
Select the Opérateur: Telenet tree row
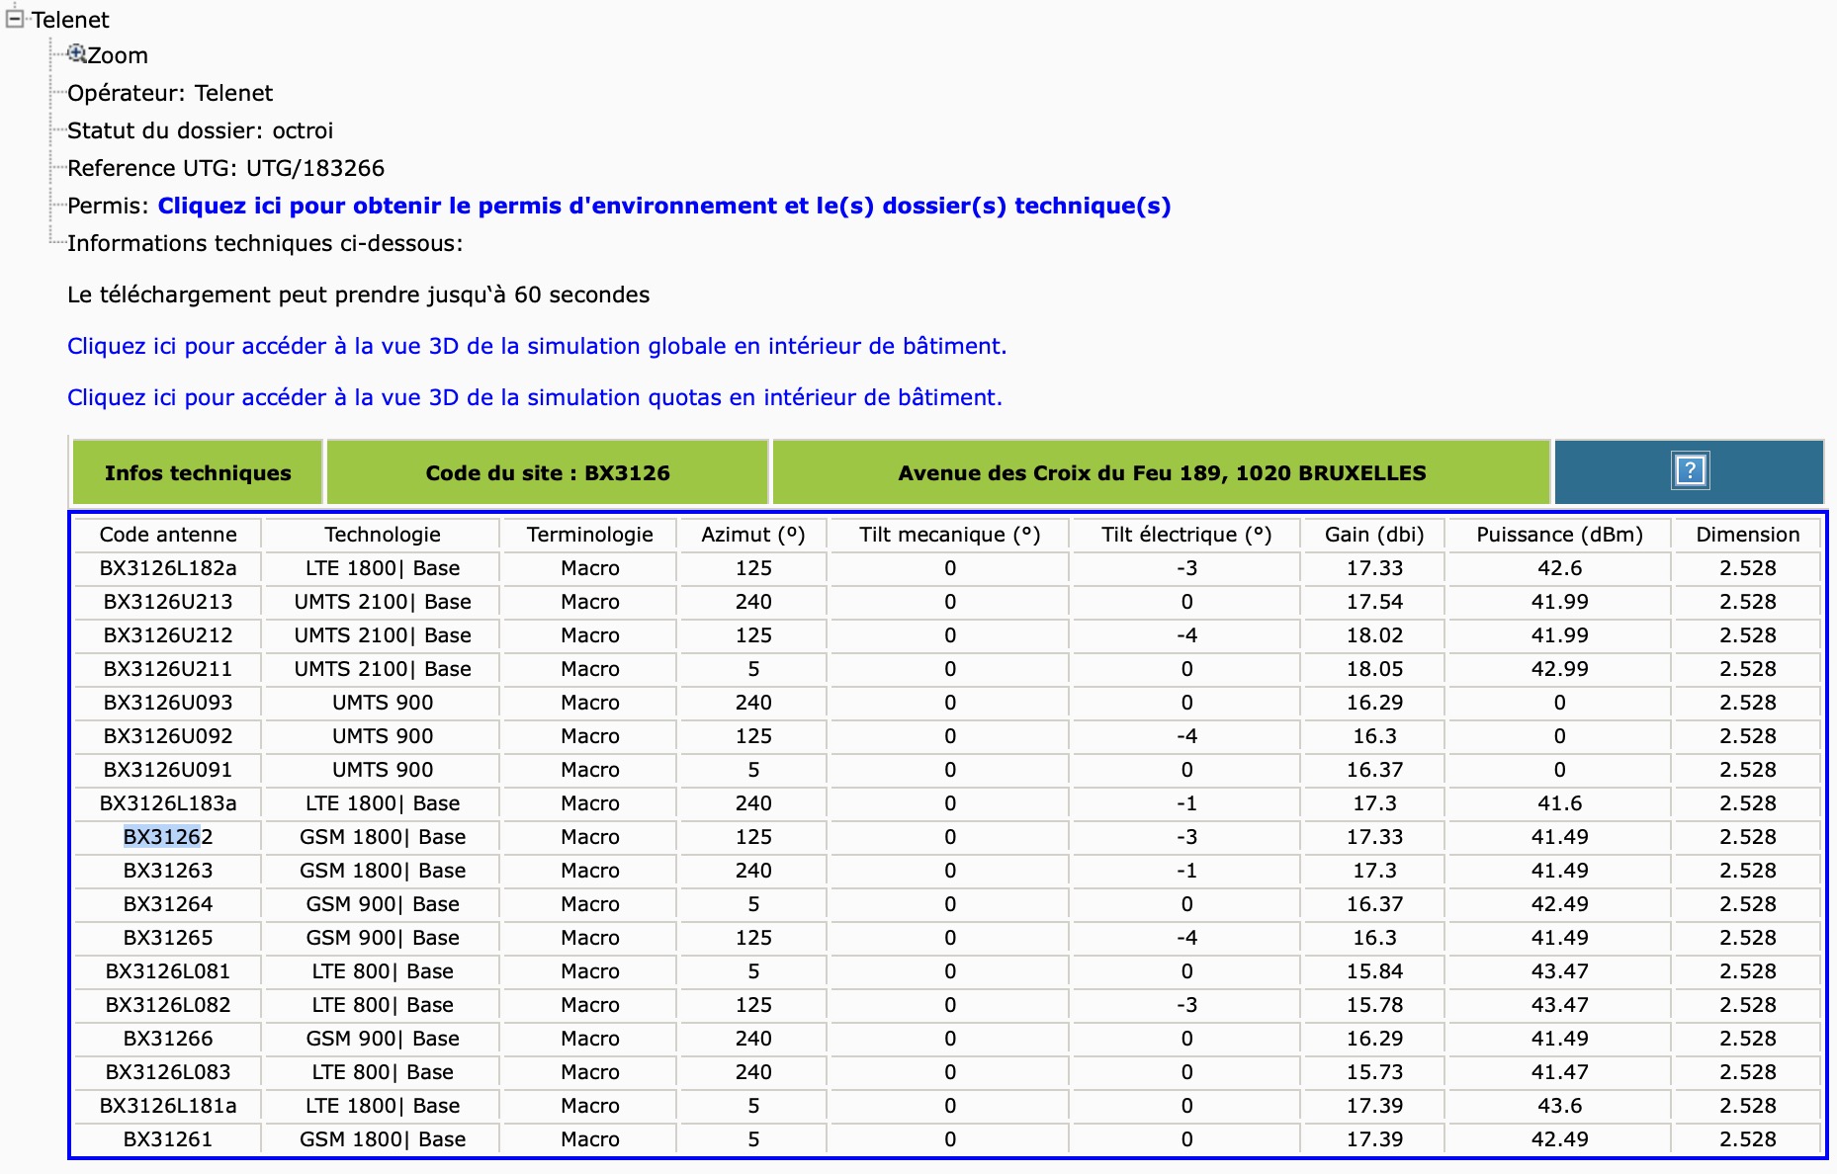(x=170, y=93)
